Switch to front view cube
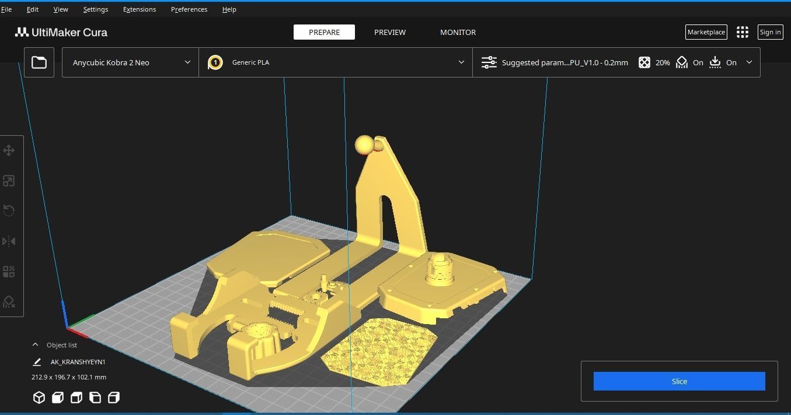 tap(58, 398)
